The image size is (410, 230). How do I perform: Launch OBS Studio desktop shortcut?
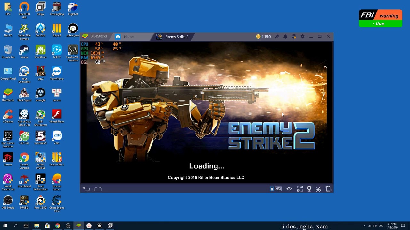[x=8, y=202]
